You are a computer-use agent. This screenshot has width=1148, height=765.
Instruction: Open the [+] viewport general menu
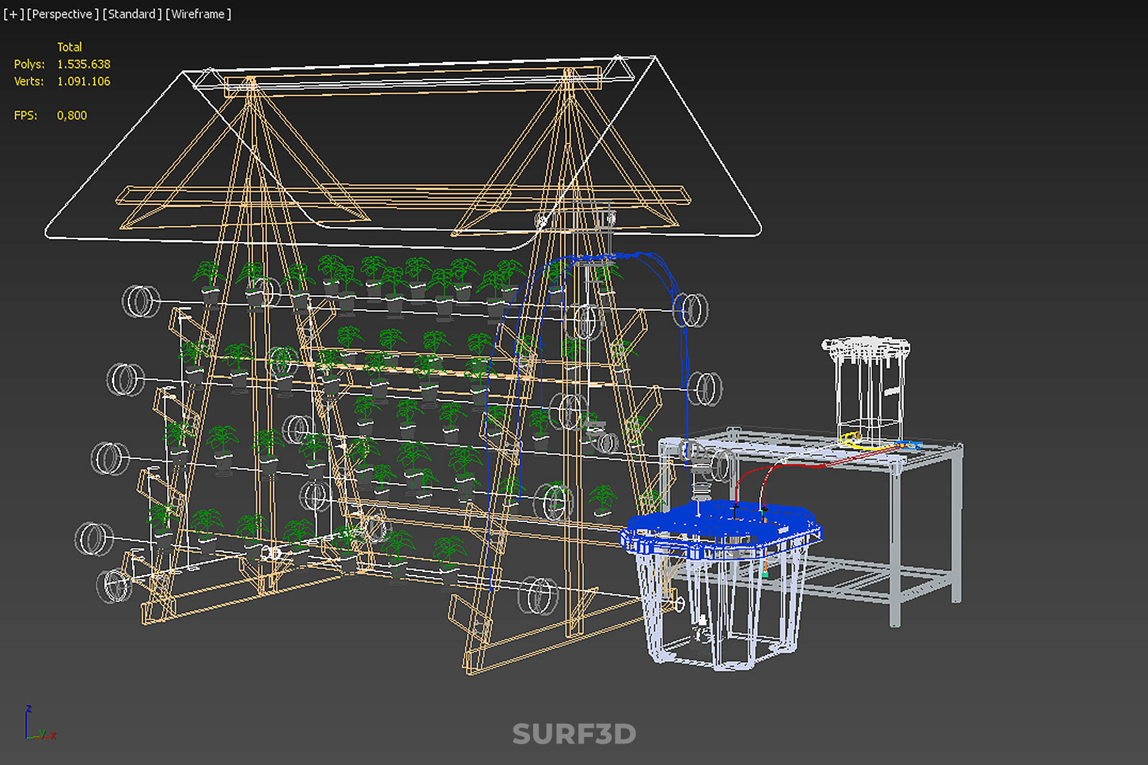(13, 14)
